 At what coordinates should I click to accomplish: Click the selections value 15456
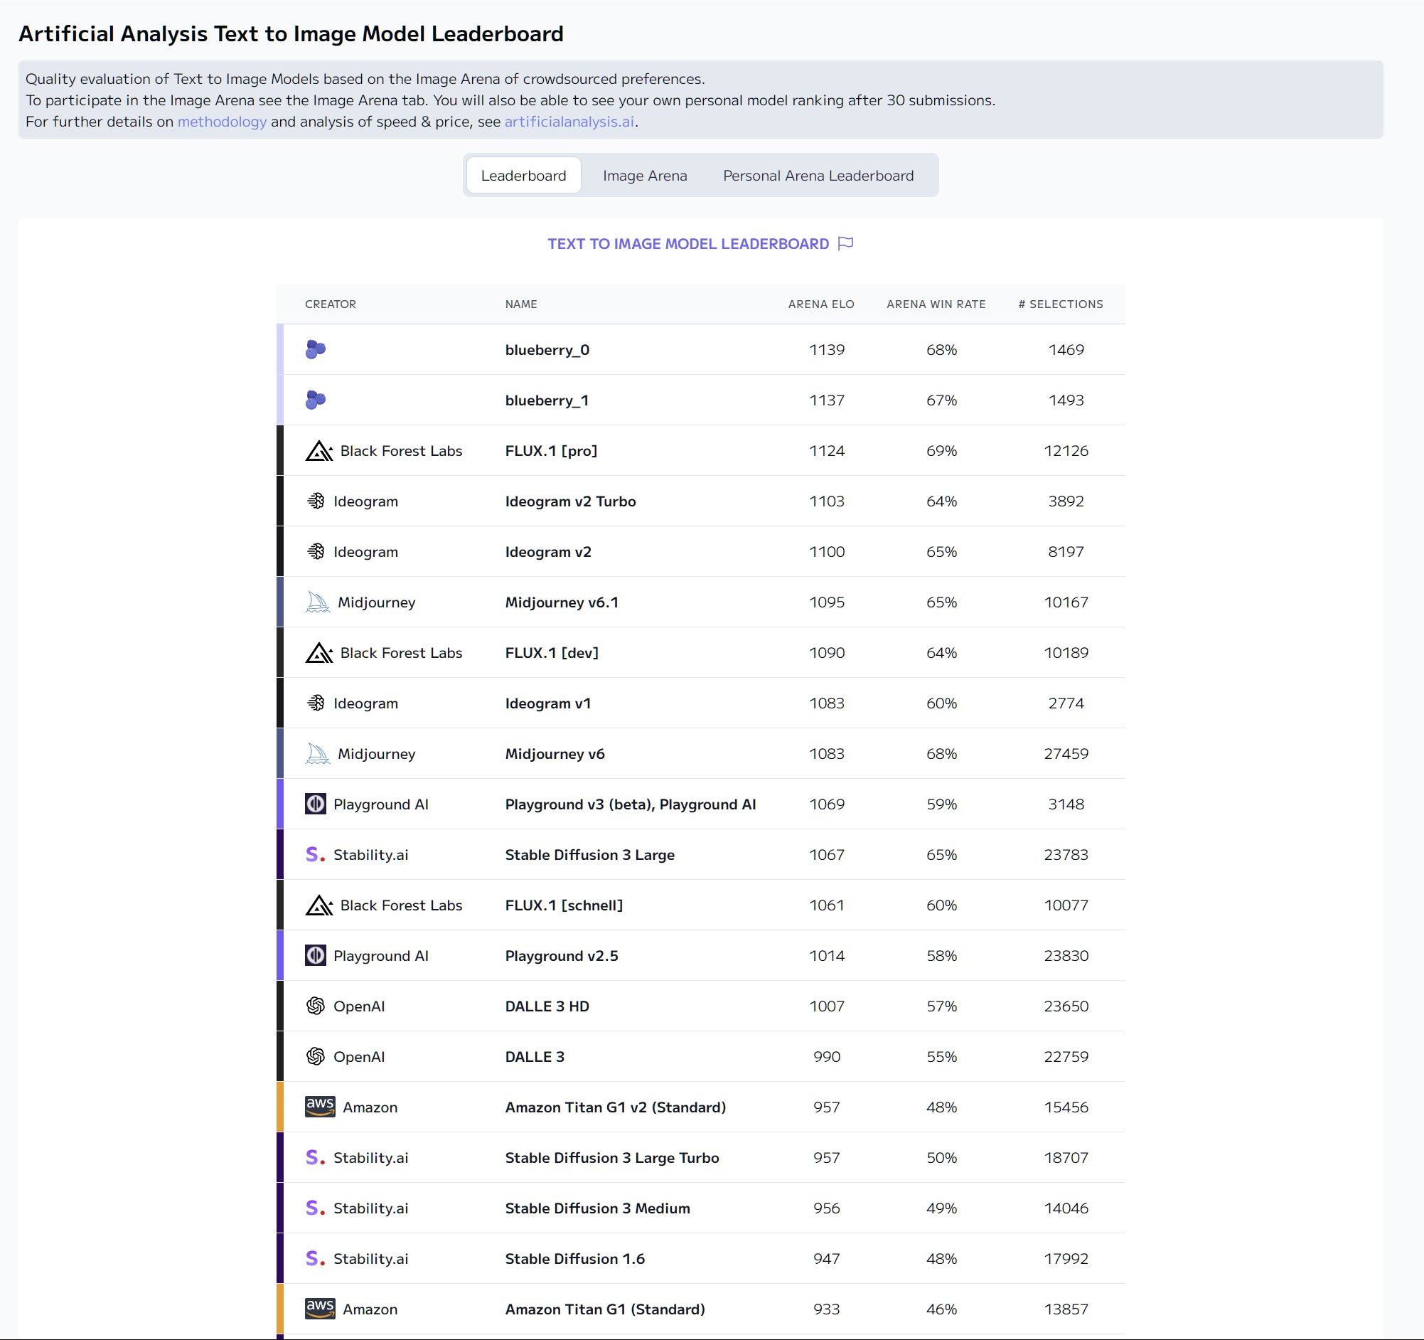pos(1066,1107)
